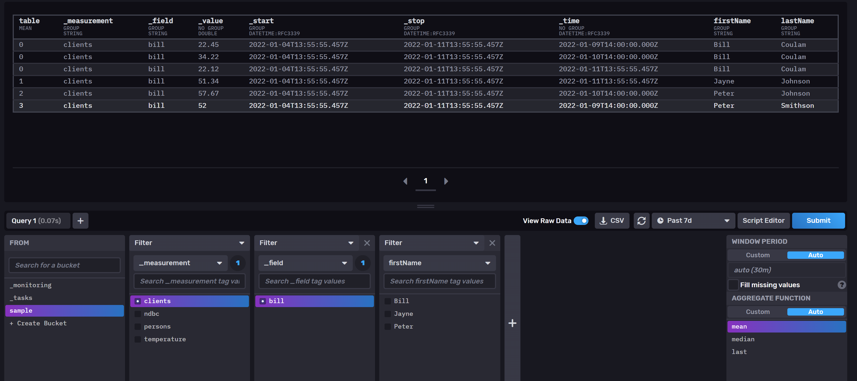Click the Submit button
The image size is (857, 381).
818,221
